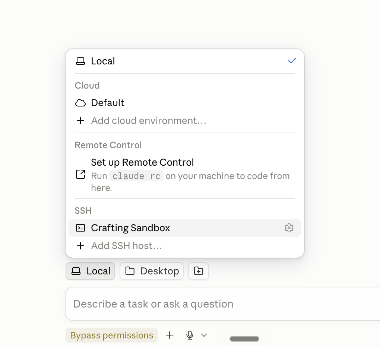Image resolution: width=380 pixels, height=347 pixels.
Task: Click the microphone dictation icon
Action: point(190,335)
